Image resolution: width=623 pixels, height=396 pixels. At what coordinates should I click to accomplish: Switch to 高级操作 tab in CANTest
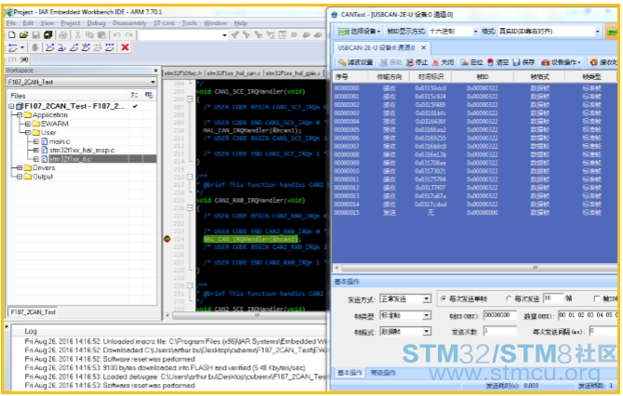[x=383, y=373]
